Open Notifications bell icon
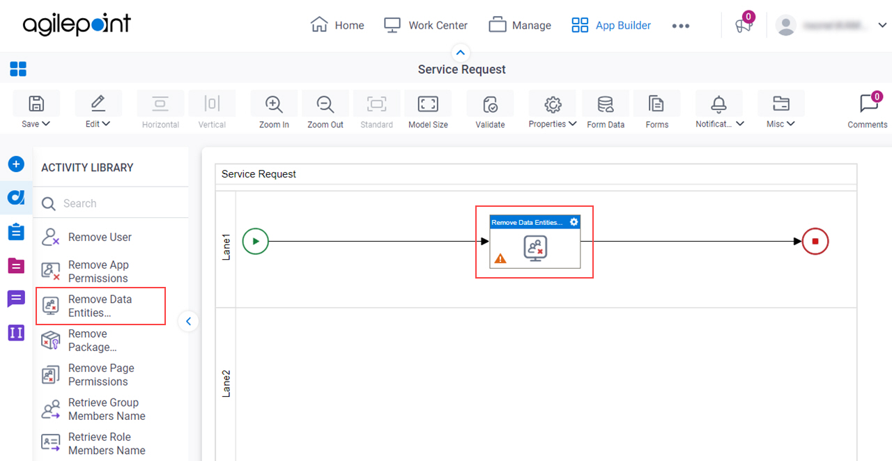 click(718, 104)
